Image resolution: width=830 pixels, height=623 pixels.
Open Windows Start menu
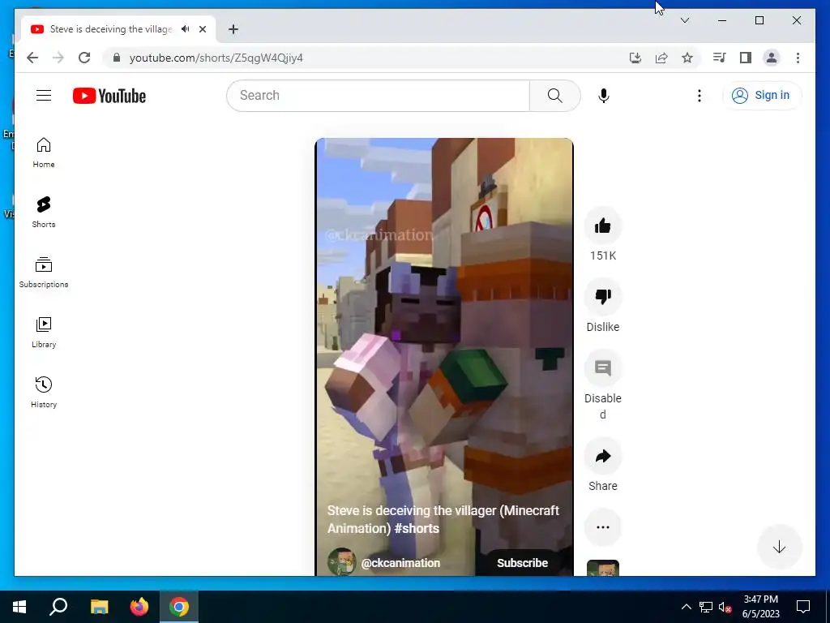(x=19, y=607)
